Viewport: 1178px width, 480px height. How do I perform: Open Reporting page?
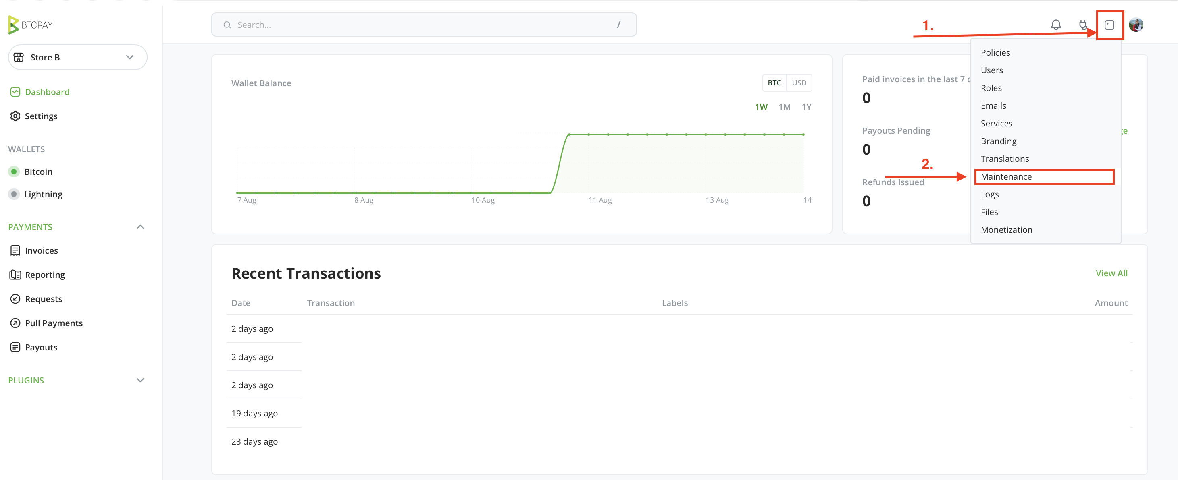pyautogui.click(x=45, y=275)
